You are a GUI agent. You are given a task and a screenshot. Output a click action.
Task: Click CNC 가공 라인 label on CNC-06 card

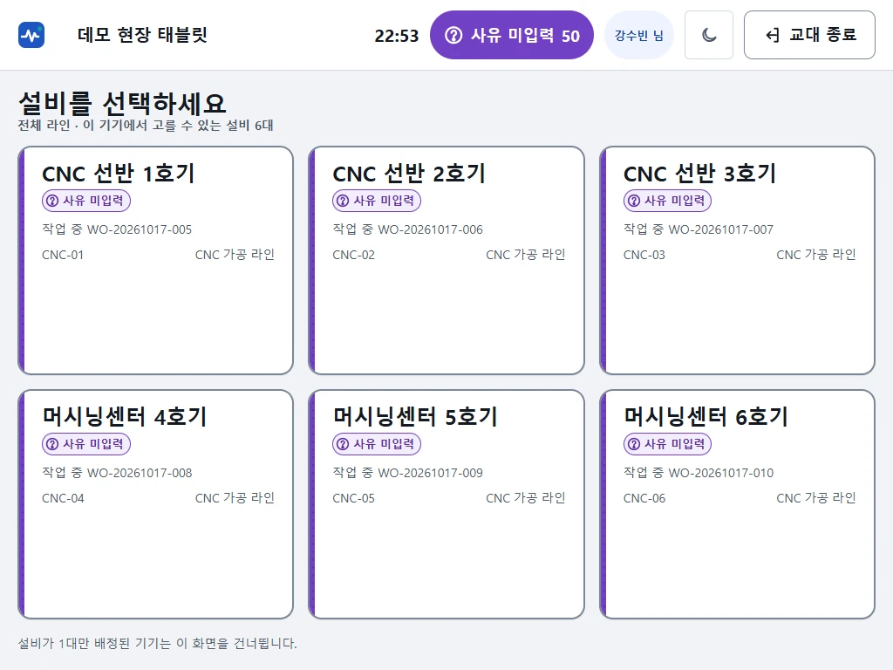pyautogui.click(x=816, y=498)
